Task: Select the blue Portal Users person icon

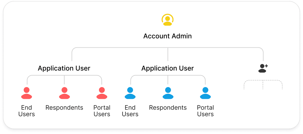Action: (205, 93)
